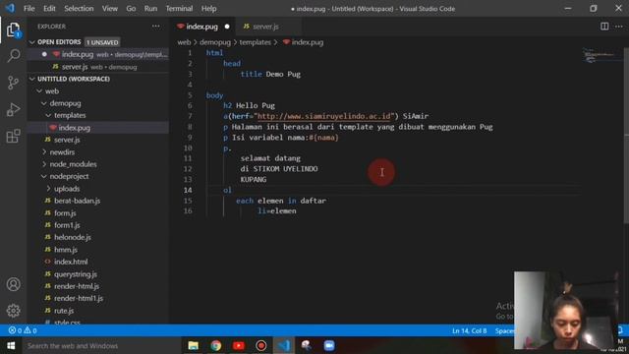Click the Windows Start button
The image size is (629, 354).
11,345
